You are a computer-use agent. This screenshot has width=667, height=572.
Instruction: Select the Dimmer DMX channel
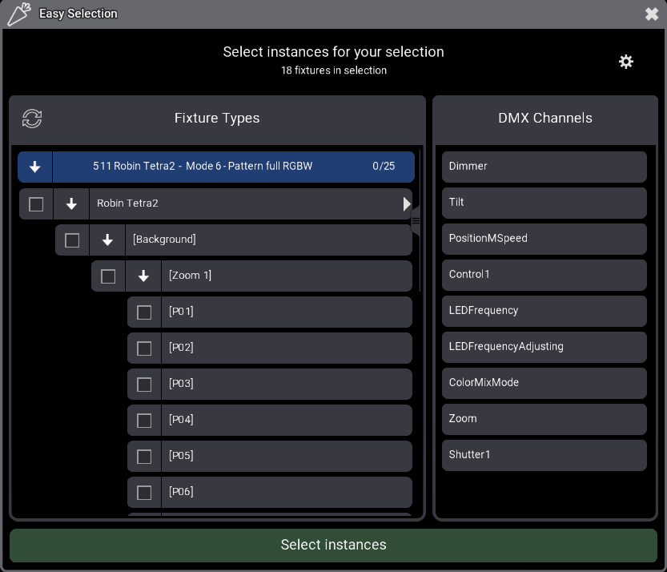(544, 167)
